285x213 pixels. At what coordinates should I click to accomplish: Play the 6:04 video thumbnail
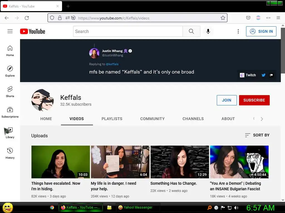tap(120, 162)
